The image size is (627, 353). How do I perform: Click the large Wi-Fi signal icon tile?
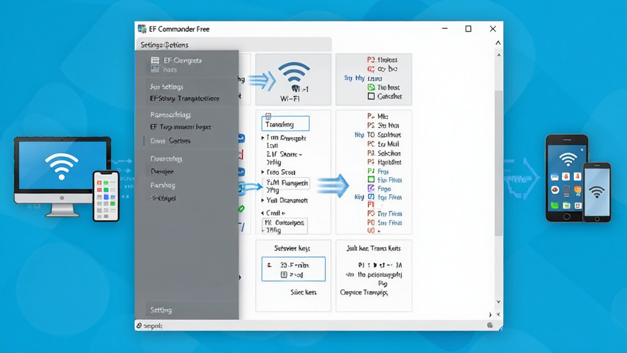tap(293, 79)
